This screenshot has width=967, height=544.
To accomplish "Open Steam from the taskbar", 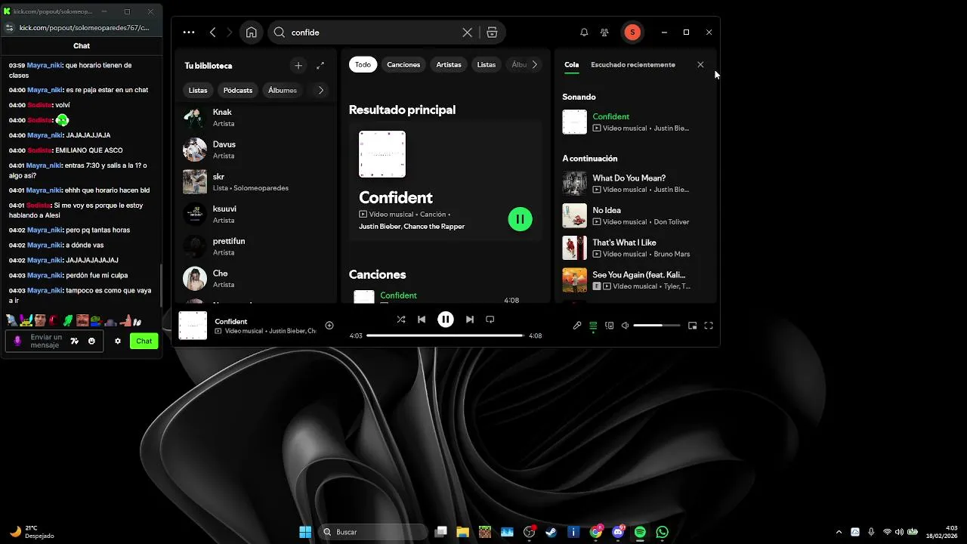I will 551,532.
